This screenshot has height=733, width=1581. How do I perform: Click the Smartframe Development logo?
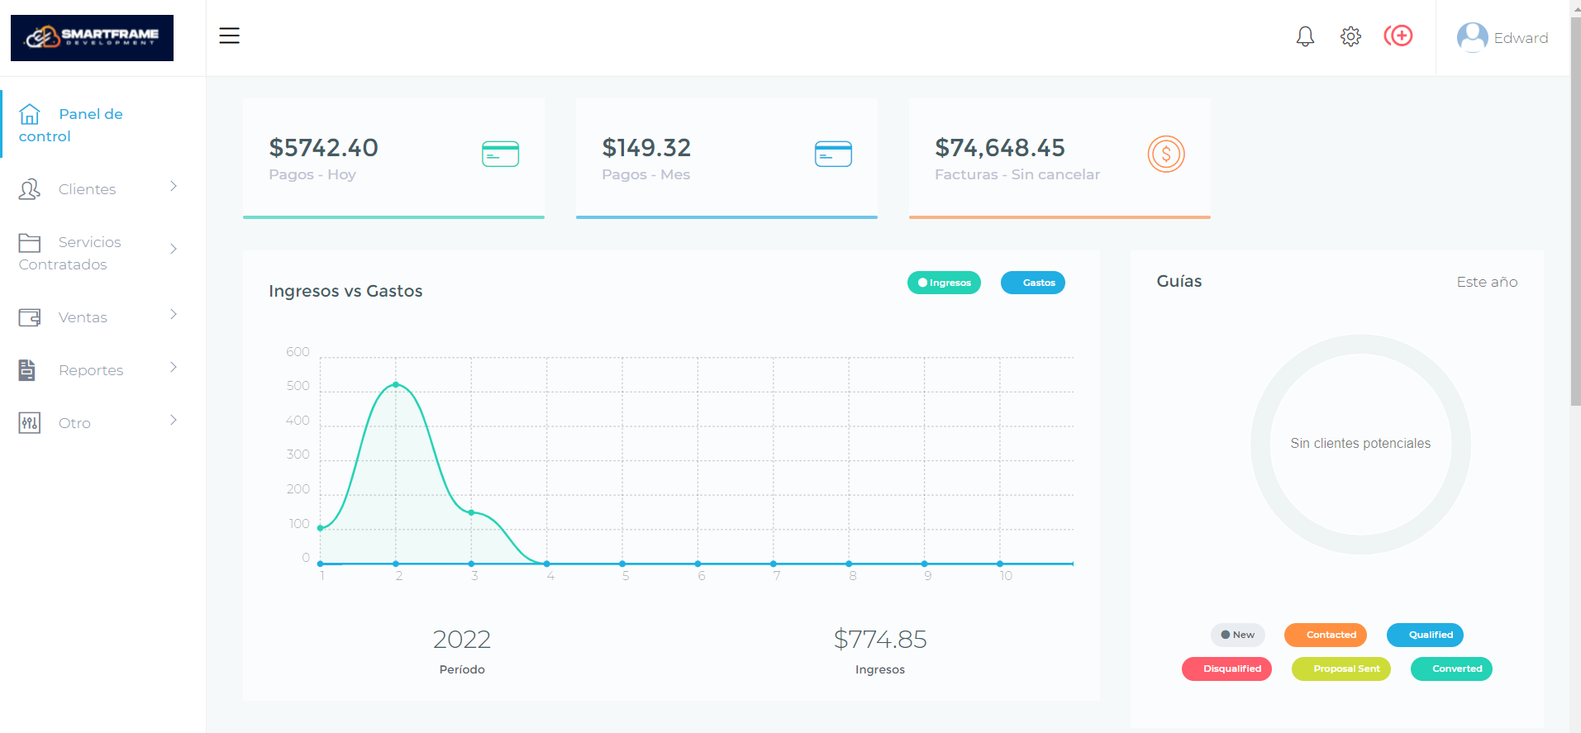pos(92,38)
